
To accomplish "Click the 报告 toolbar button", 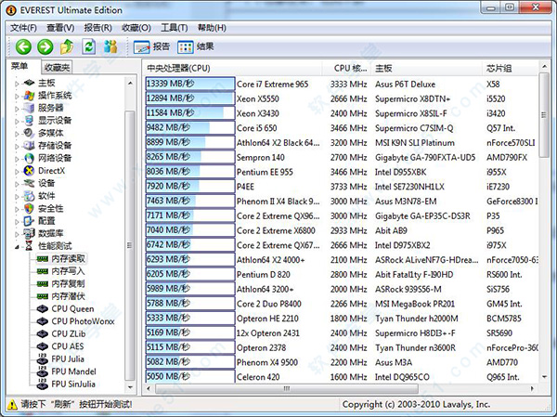I will coord(151,46).
